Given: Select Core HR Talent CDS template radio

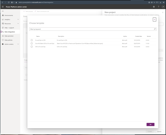Looking at the screenshot, I should [32, 44].
